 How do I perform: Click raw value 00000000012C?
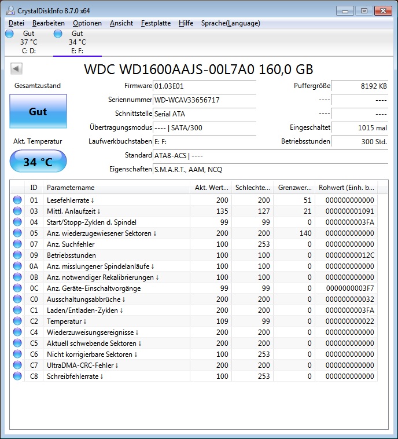tap(349, 255)
